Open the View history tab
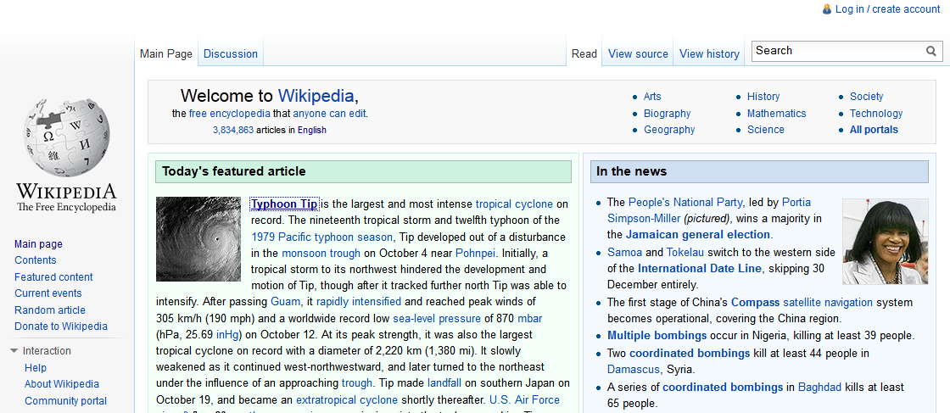The image size is (950, 413). tap(709, 54)
